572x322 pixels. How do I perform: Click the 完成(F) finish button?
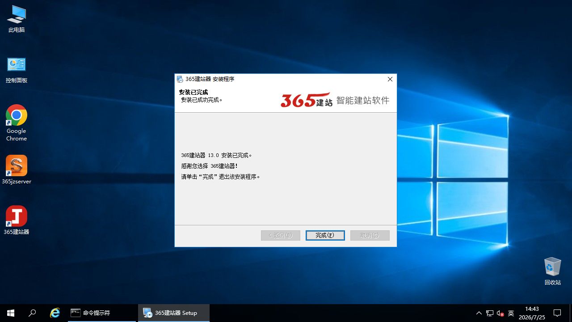pos(325,235)
